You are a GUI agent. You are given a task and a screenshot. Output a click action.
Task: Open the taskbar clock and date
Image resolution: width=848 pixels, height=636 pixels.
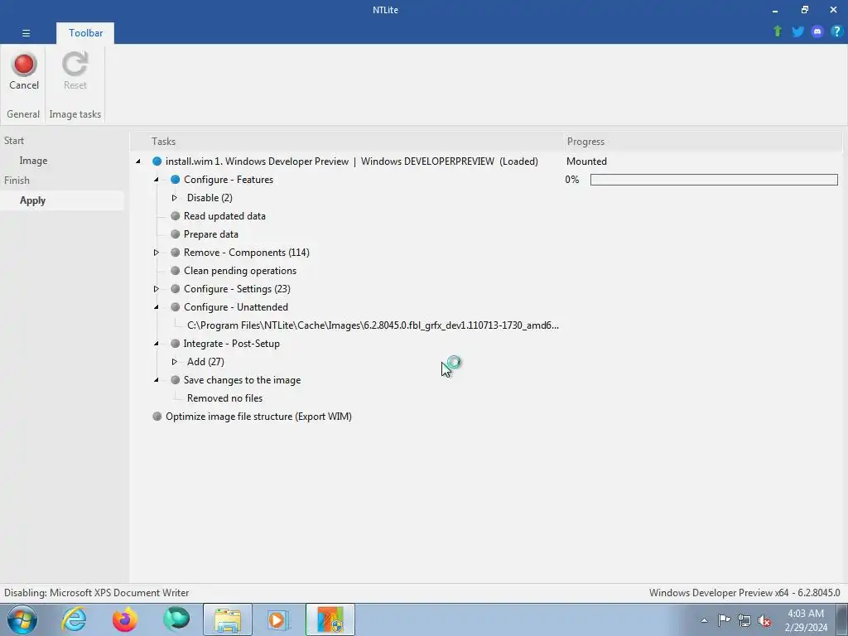coord(806,620)
